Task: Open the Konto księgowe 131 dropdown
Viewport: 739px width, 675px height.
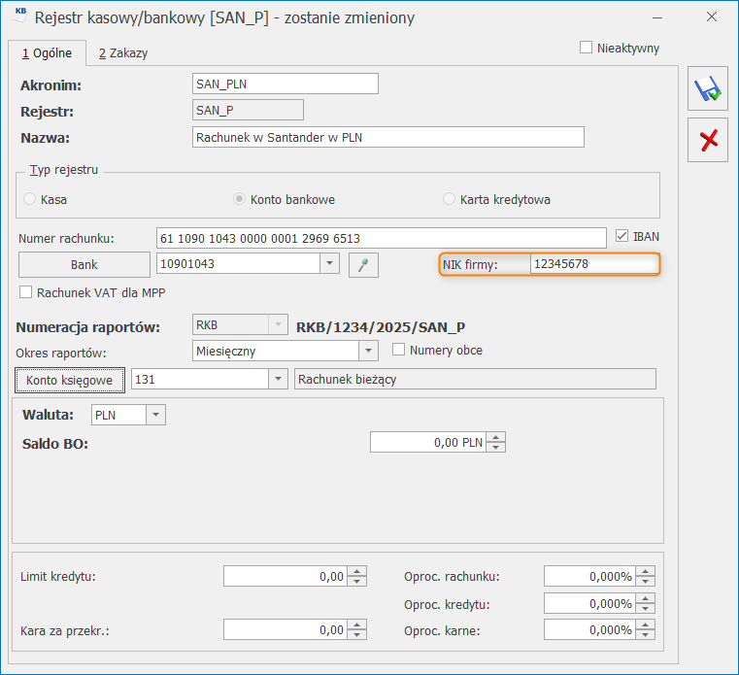Action: [x=279, y=380]
